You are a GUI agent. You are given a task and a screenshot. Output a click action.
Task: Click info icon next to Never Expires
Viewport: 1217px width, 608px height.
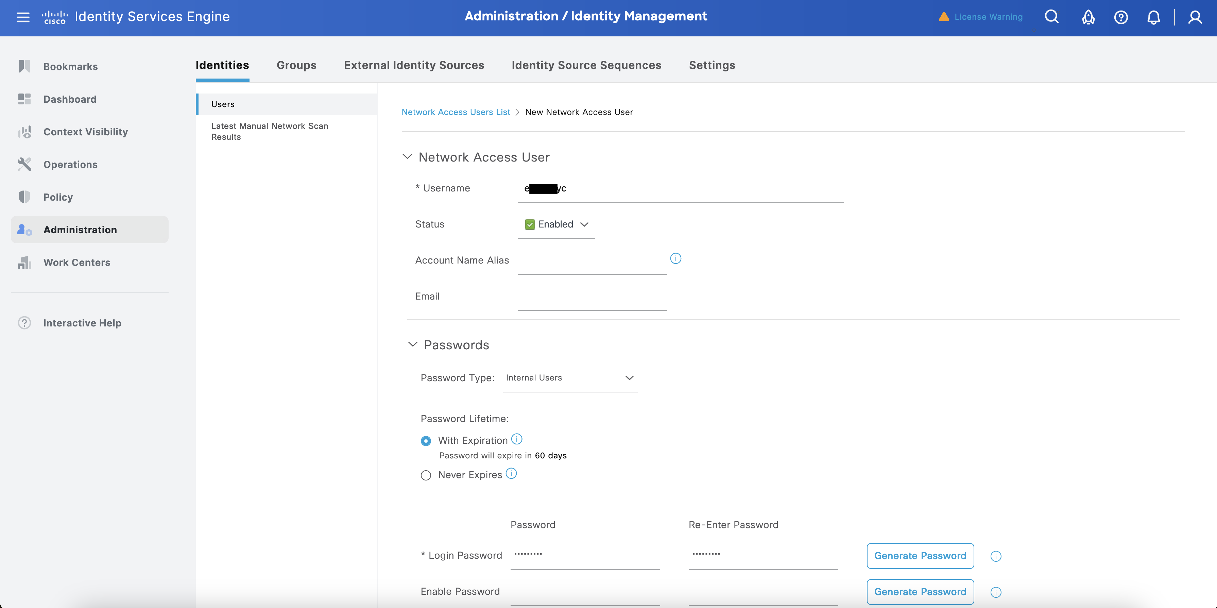coord(511,473)
